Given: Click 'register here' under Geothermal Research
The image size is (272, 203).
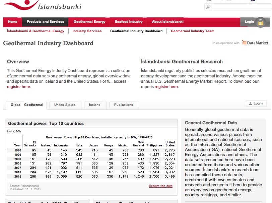Looking at the screenshot, I should click(166, 87).
